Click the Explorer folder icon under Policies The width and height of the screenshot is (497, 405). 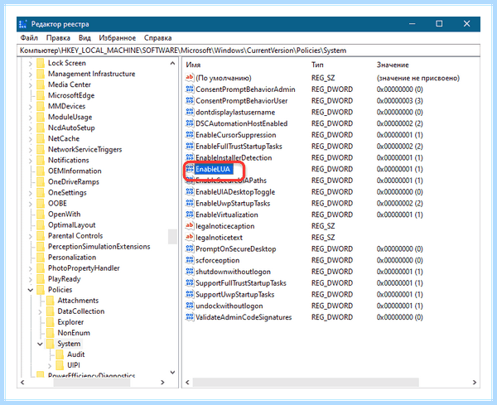click(x=50, y=322)
